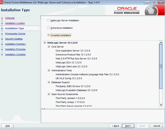
Task: Maximize the installer window
Action: (x=154, y=2)
